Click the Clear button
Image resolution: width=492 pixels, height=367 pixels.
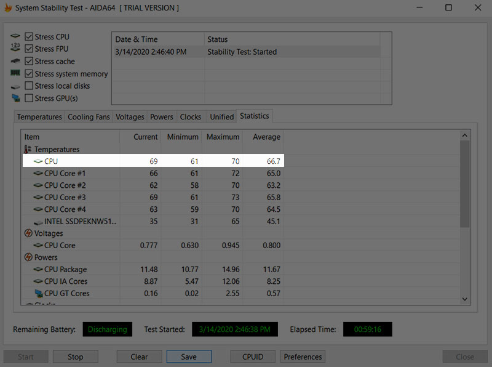click(x=139, y=357)
